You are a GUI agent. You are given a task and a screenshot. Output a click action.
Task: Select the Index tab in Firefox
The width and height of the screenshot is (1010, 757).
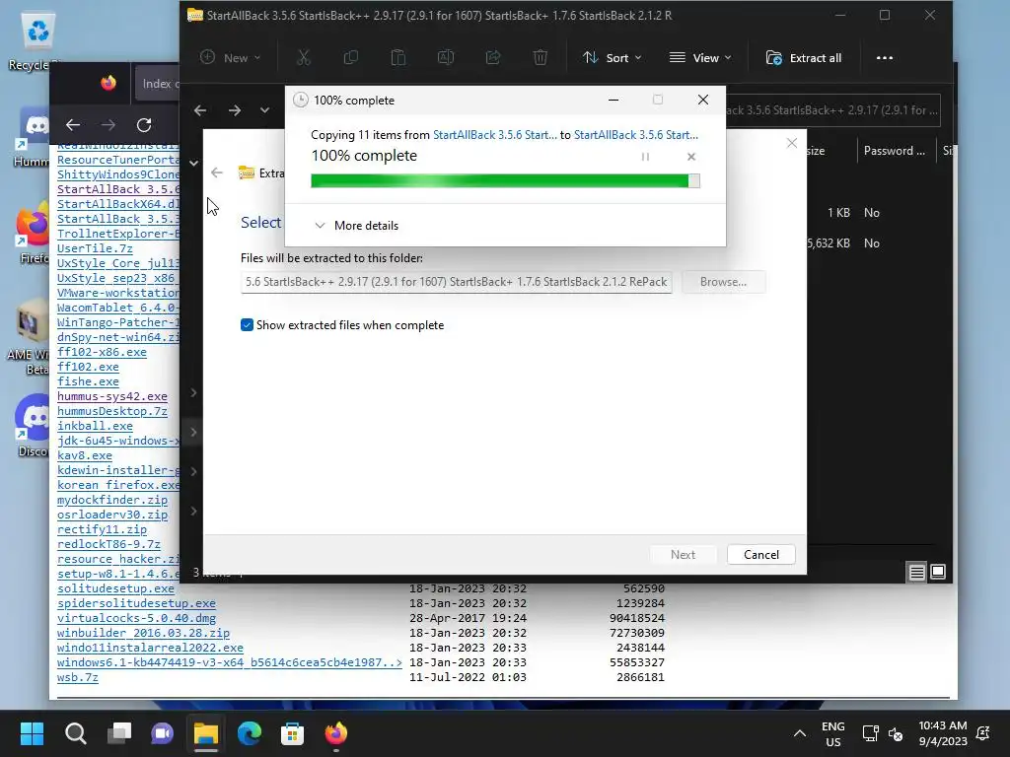click(x=157, y=84)
